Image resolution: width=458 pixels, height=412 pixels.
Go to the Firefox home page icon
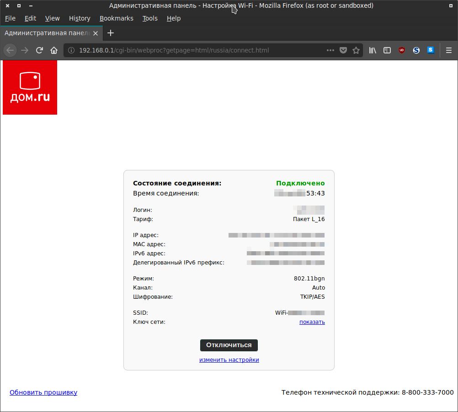pyautogui.click(x=54, y=50)
